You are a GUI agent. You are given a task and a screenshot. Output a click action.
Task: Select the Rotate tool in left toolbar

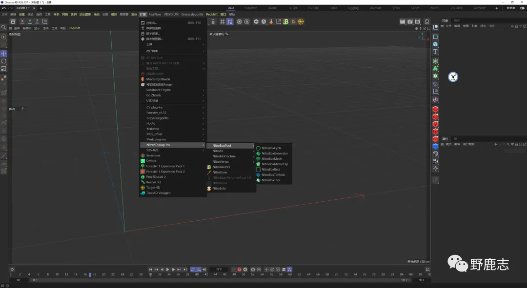pyautogui.click(x=4, y=61)
